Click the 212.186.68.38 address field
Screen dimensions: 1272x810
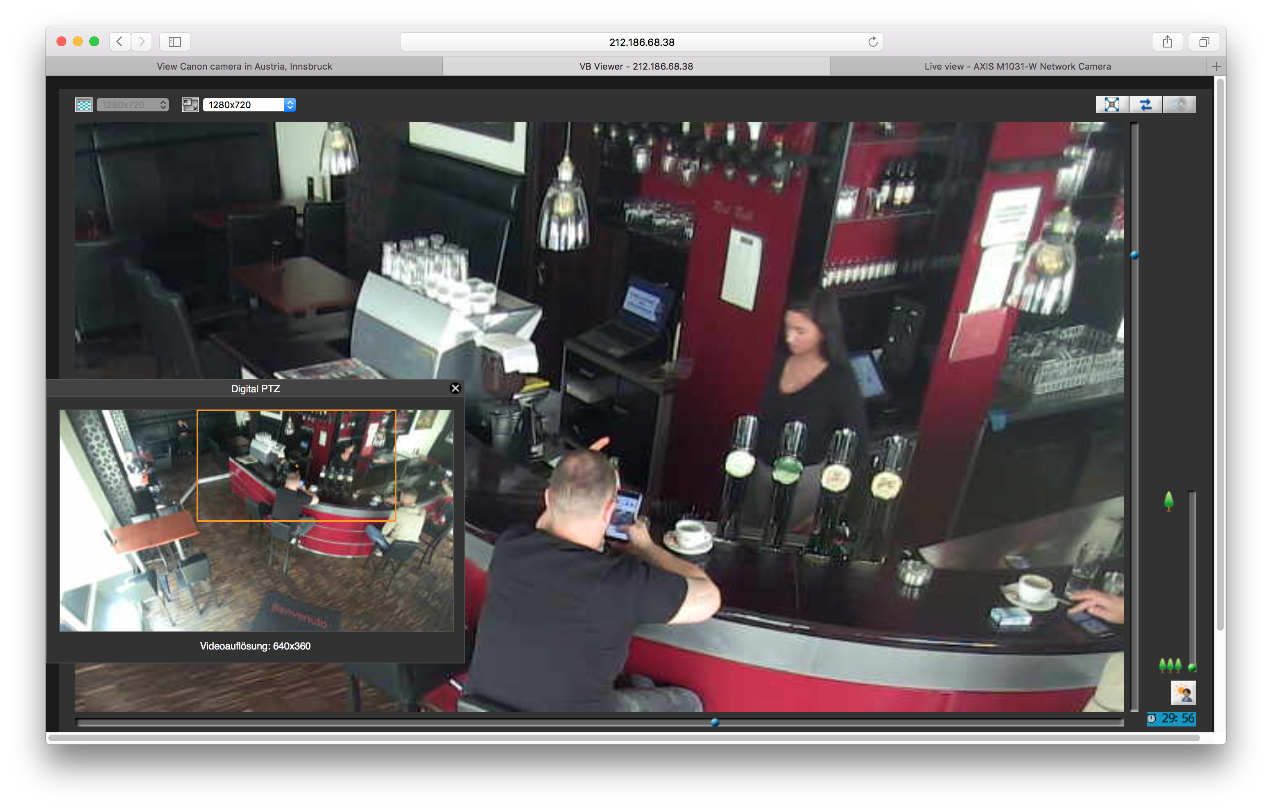641,42
